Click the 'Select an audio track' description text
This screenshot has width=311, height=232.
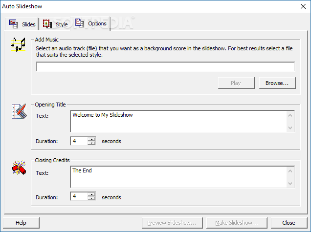pyautogui.click(x=164, y=51)
